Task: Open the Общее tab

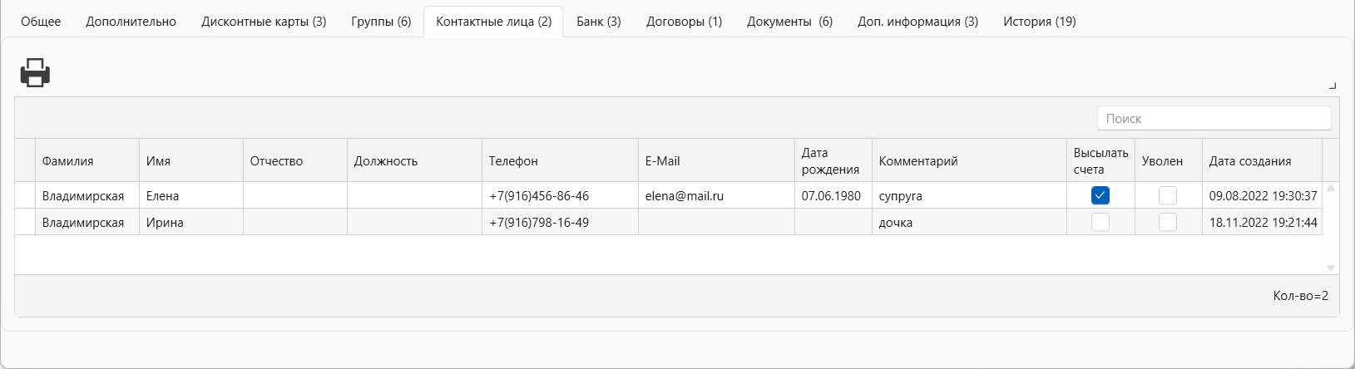Action: [41, 22]
